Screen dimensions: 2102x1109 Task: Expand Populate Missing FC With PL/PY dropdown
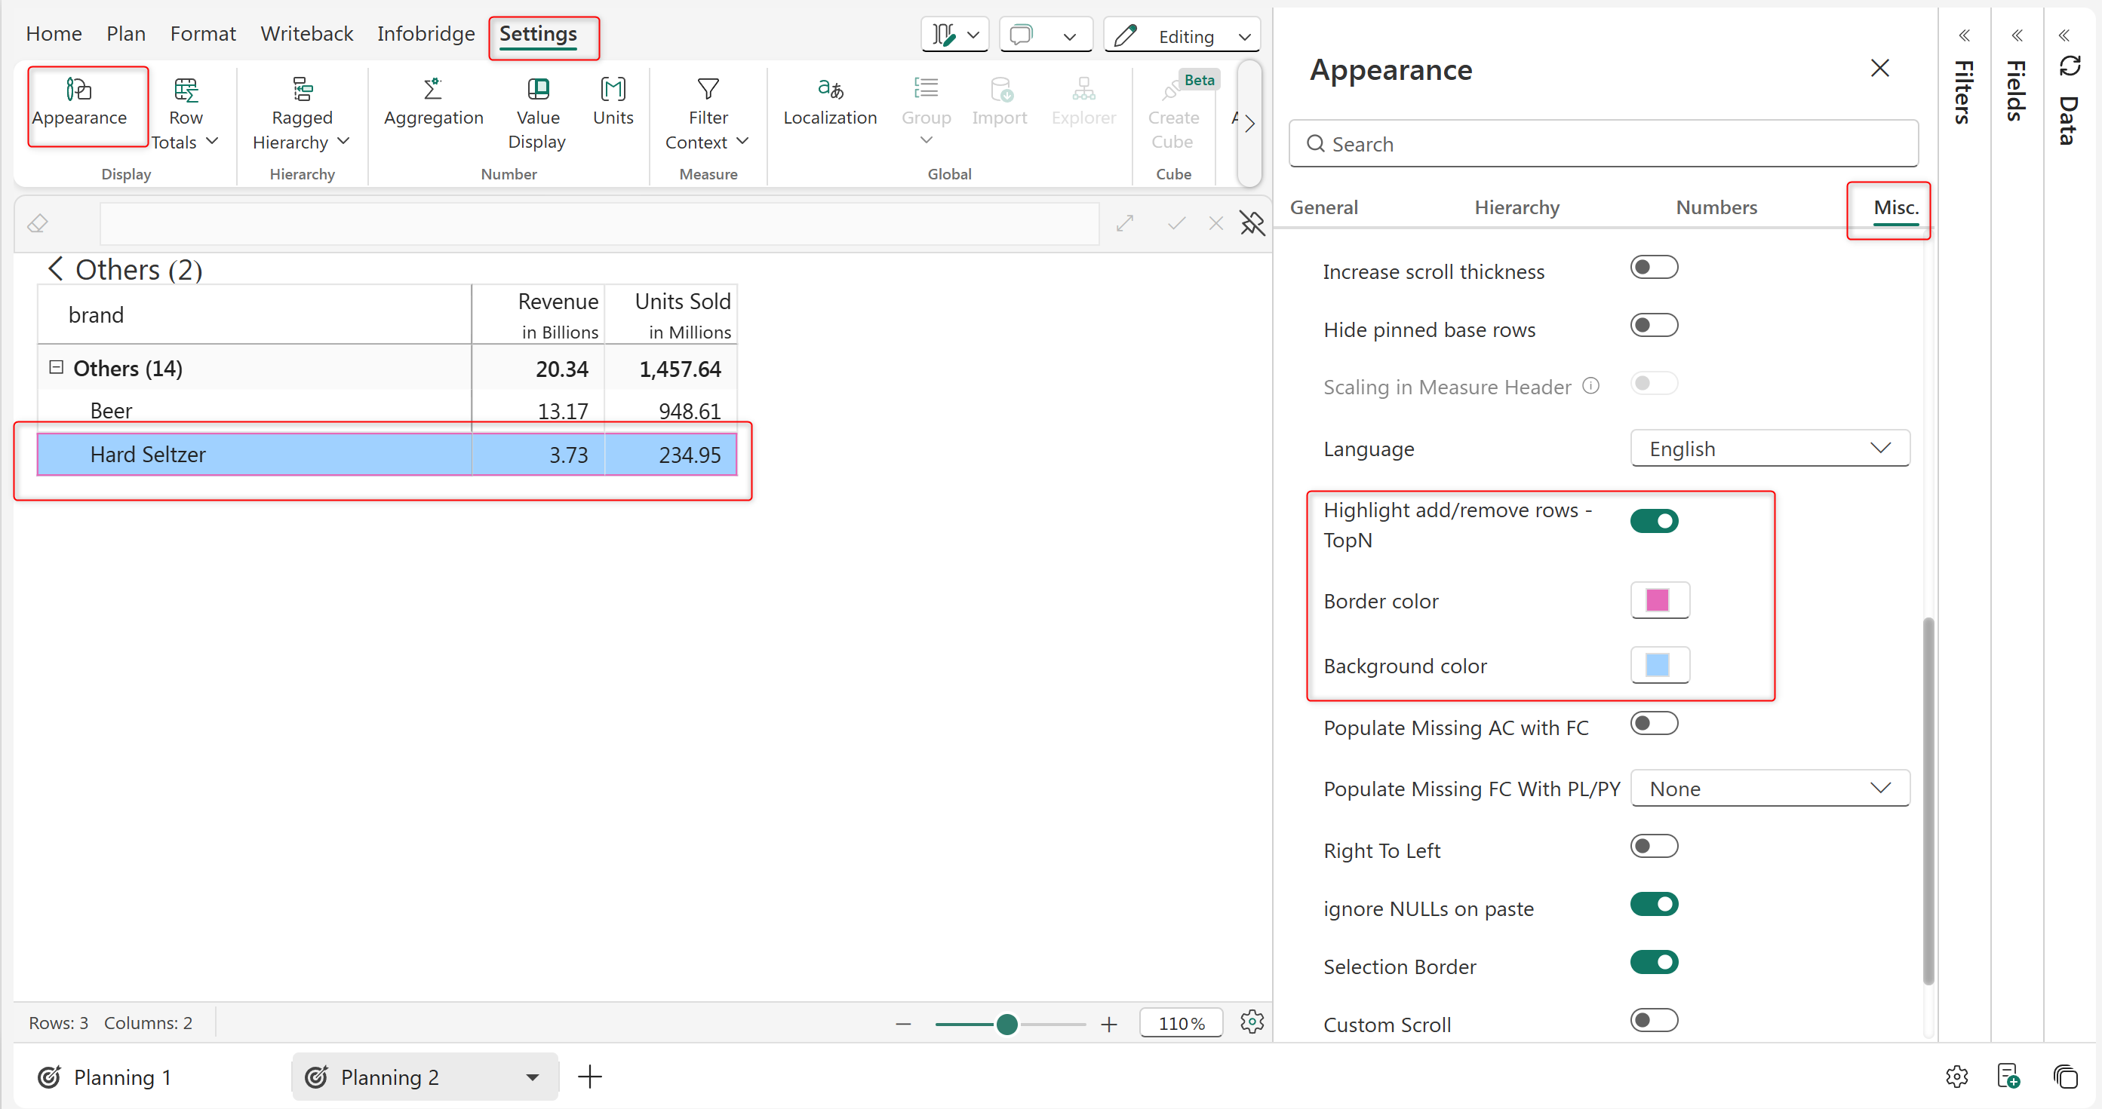click(1769, 789)
